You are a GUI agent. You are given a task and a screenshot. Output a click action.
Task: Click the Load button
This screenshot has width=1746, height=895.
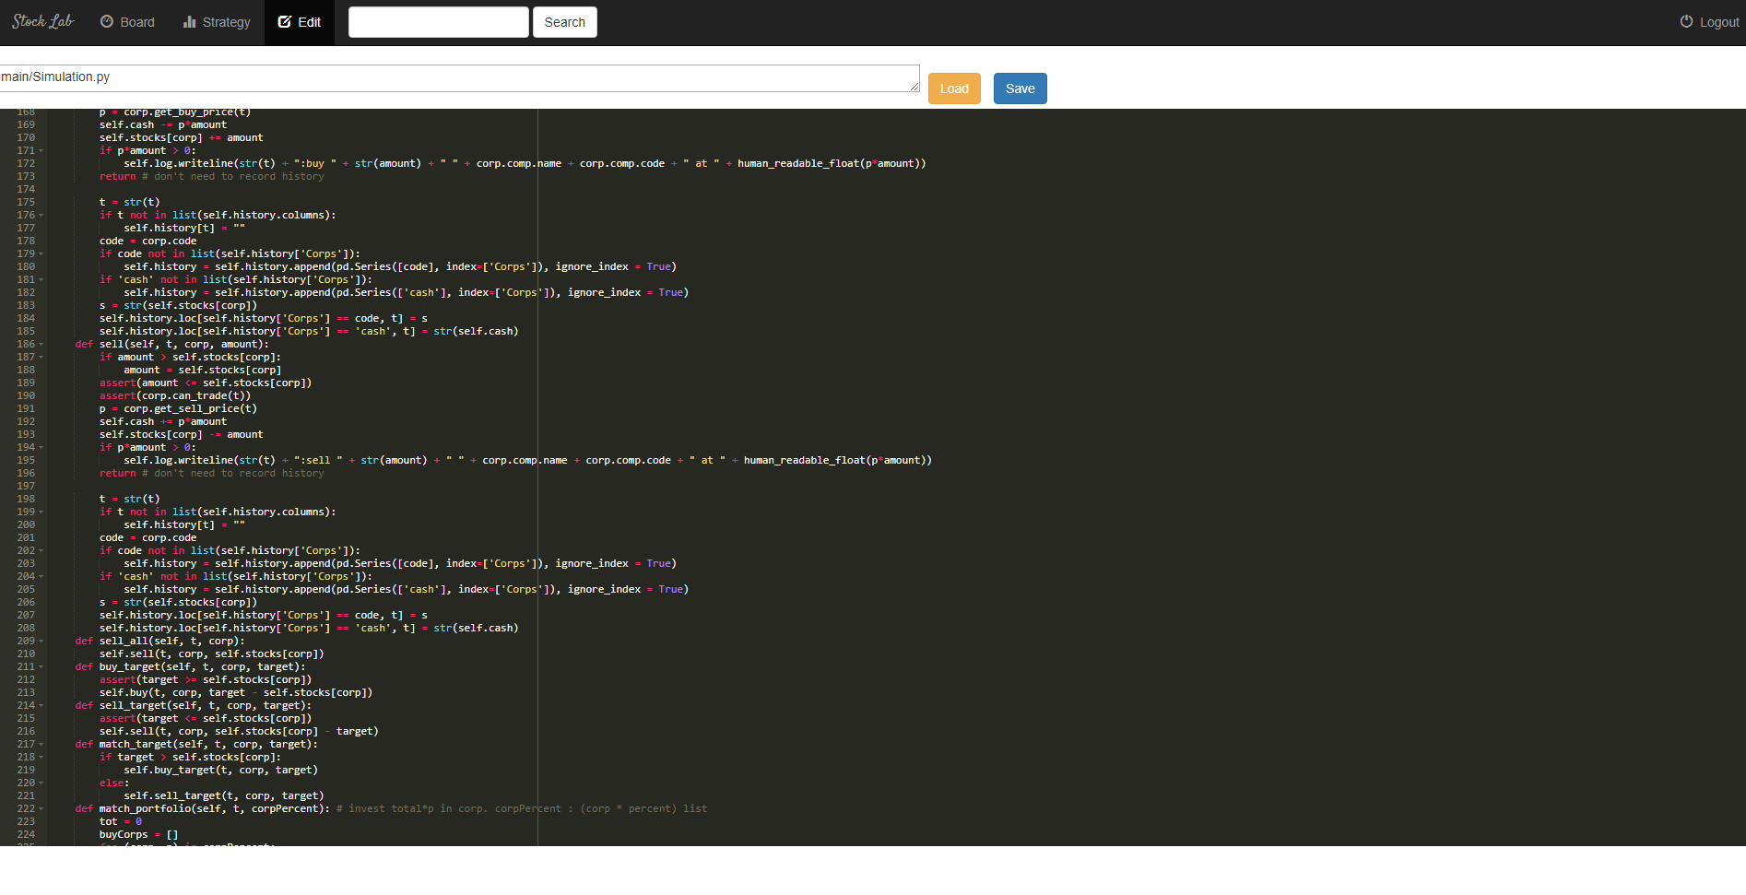[x=954, y=88]
